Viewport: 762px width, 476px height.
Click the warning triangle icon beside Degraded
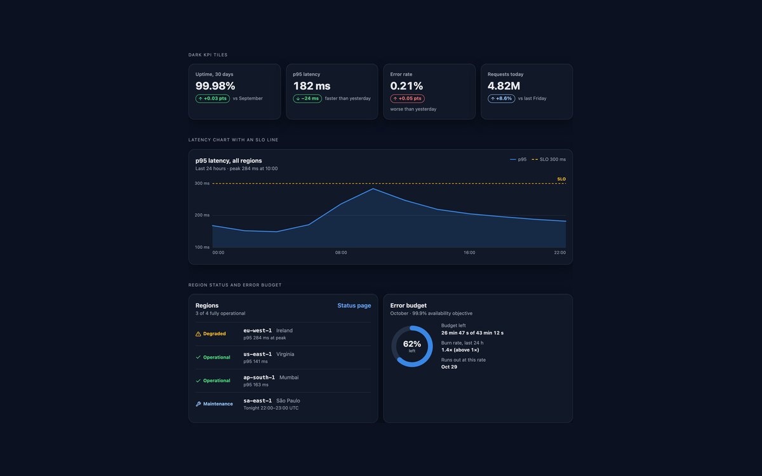(198, 334)
